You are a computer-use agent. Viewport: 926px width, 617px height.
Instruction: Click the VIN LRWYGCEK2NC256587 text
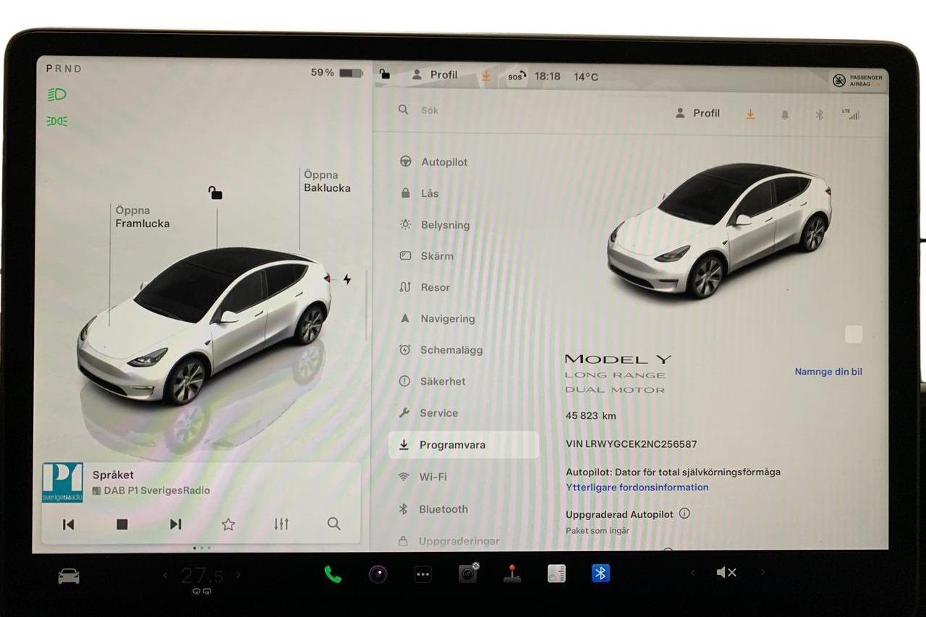click(631, 444)
